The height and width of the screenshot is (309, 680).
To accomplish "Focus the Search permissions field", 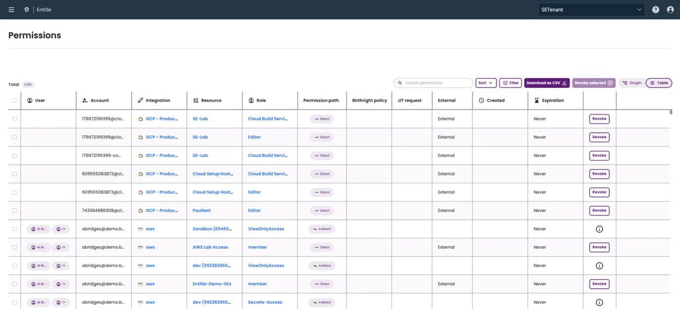I will click(x=433, y=83).
